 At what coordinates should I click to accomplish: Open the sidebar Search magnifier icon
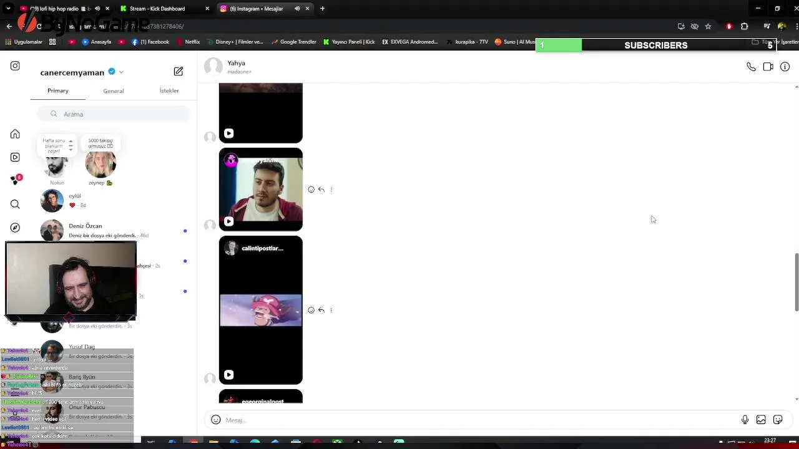coord(15,204)
